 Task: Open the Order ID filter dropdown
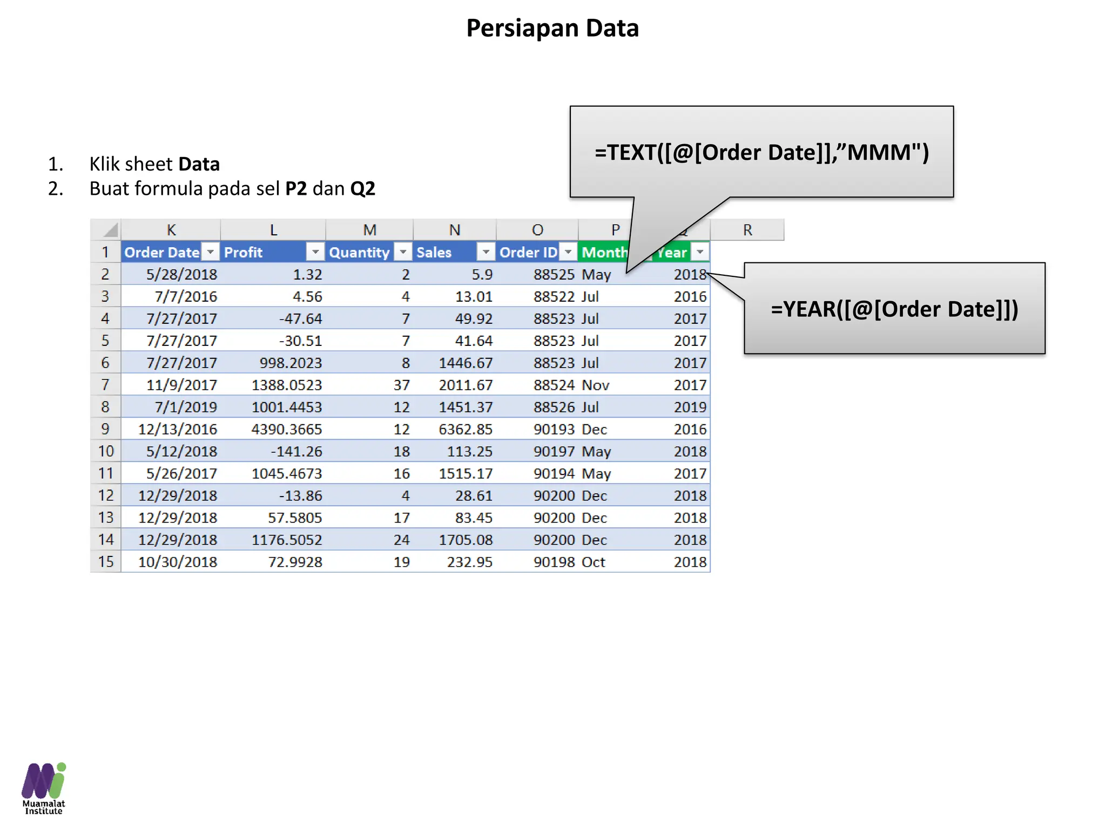(568, 252)
